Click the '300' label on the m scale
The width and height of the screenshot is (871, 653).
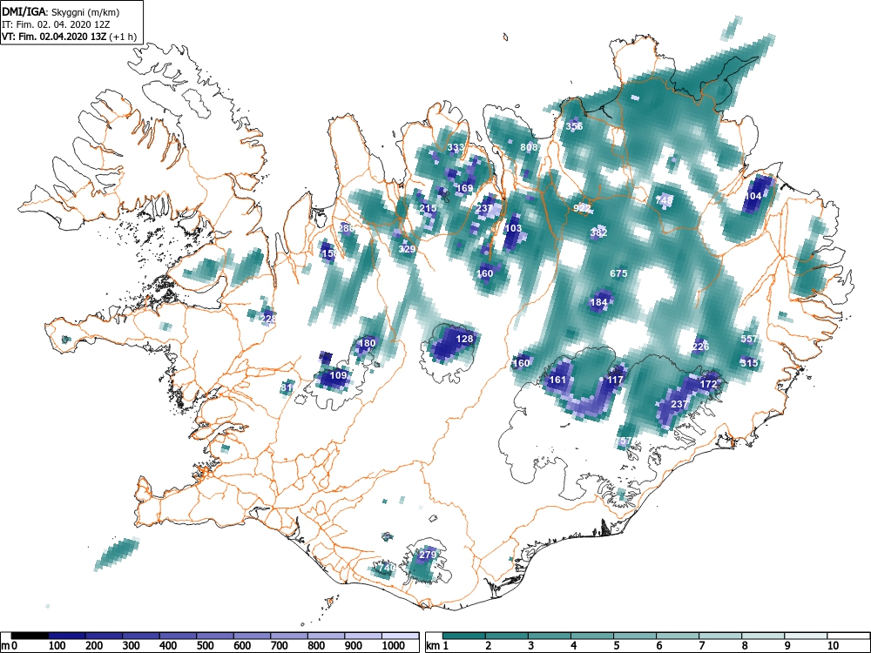[x=132, y=646]
